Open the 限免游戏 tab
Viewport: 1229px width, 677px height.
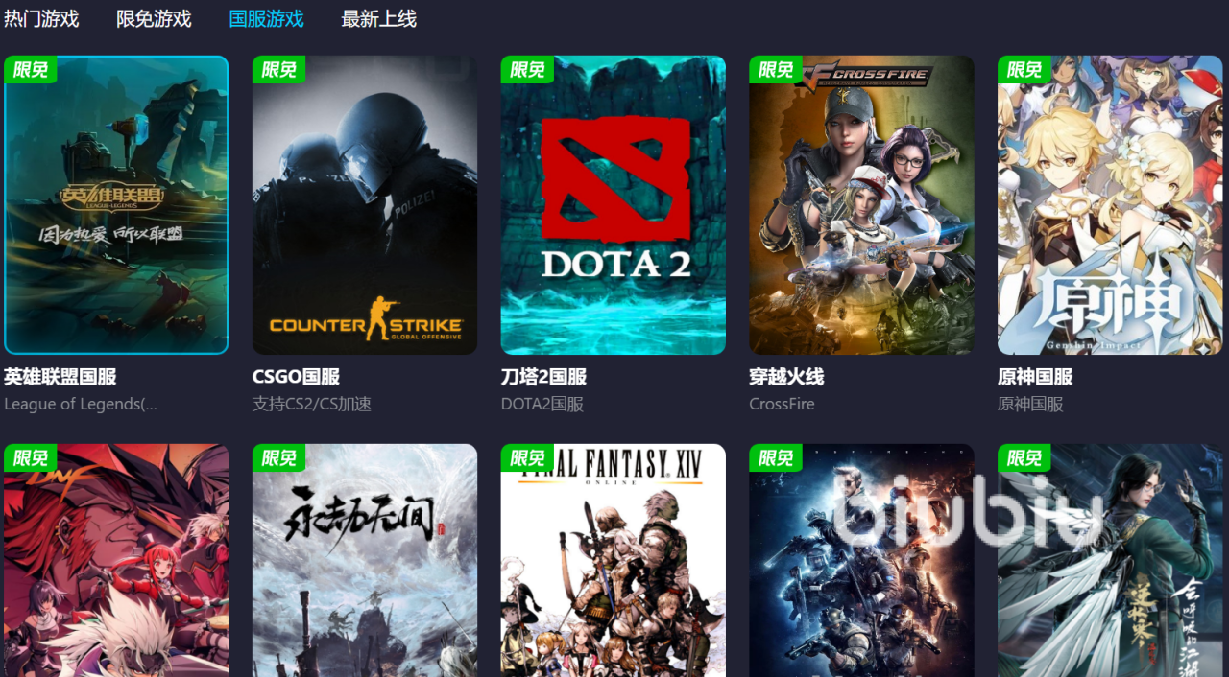[x=154, y=18]
